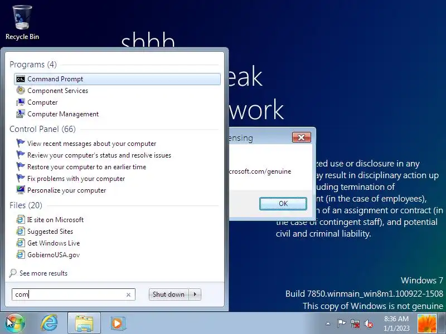The width and height of the screenshot is (446, 334).
Task: Open the Computer program result
Action: pos(42,102)
